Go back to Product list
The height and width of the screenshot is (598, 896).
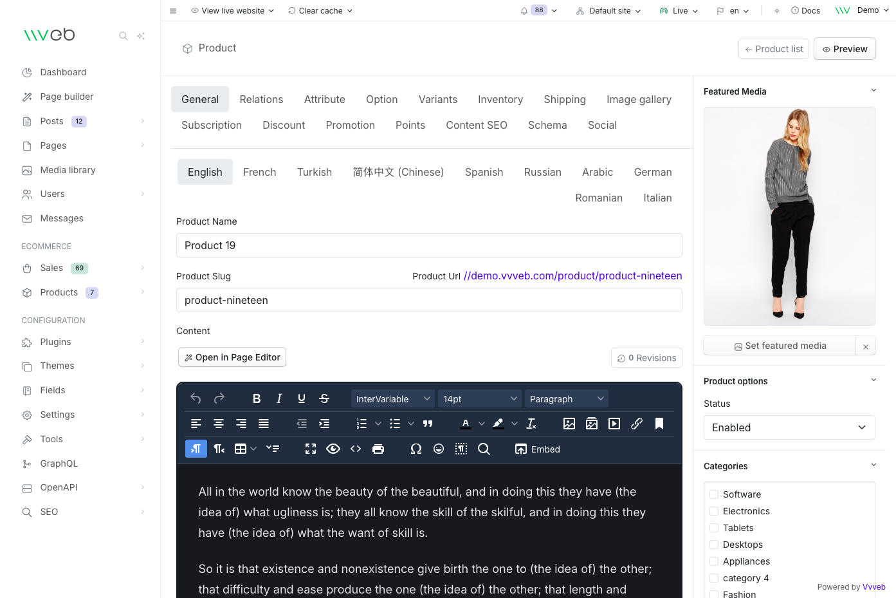pos(774,49)
